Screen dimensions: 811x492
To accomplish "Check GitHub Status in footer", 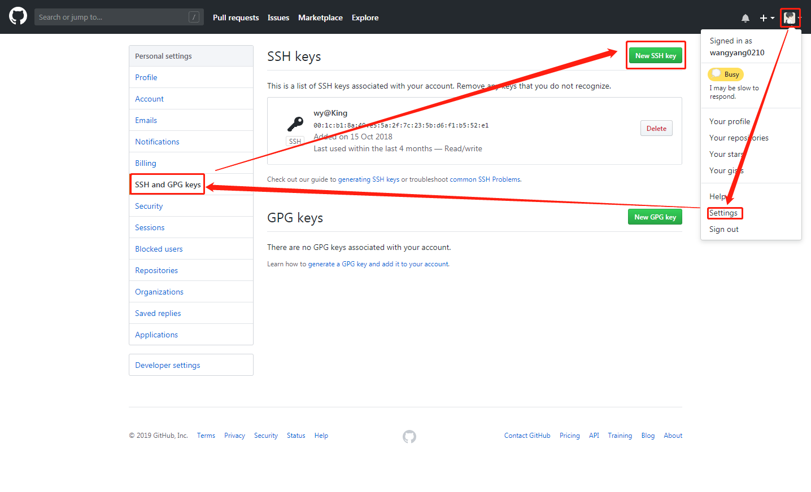I will pyautogui.click(x=296, y=436).
